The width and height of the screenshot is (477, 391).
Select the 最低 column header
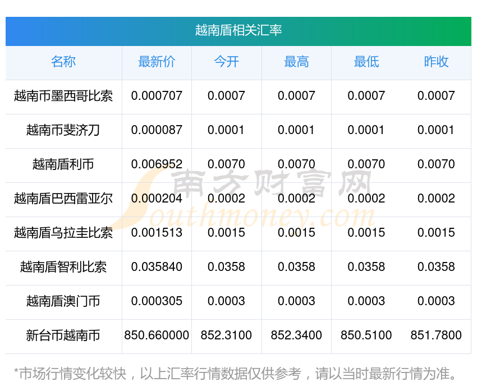tap(366, 62)
